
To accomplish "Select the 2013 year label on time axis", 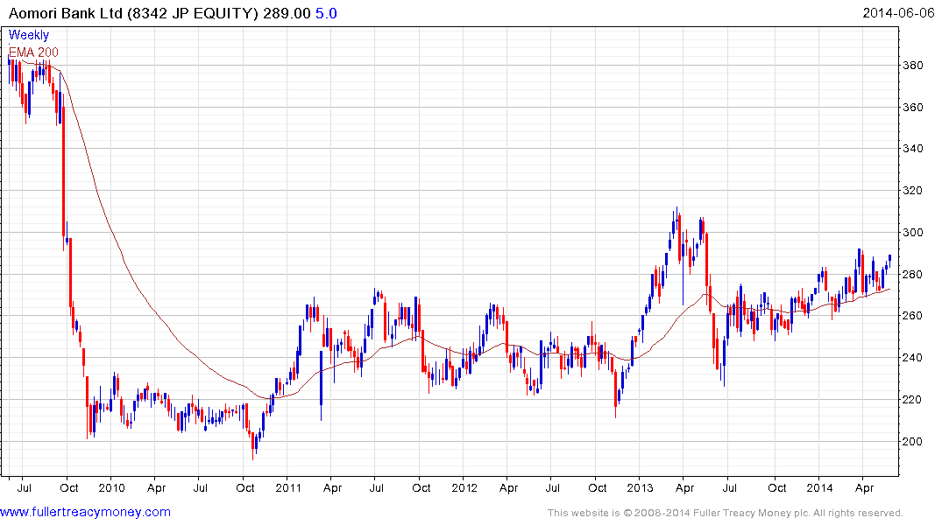I will (x=640, y=487).
